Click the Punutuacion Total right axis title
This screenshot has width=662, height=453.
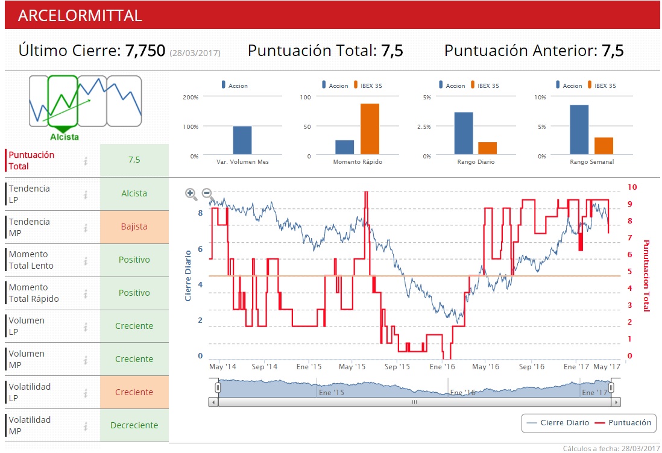646,276
